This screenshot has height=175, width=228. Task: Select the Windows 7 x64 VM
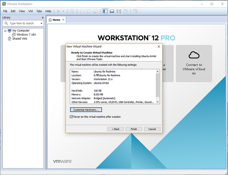pos(26,34)
